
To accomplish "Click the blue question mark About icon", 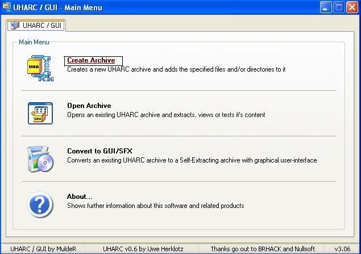I will coord(40,205).
